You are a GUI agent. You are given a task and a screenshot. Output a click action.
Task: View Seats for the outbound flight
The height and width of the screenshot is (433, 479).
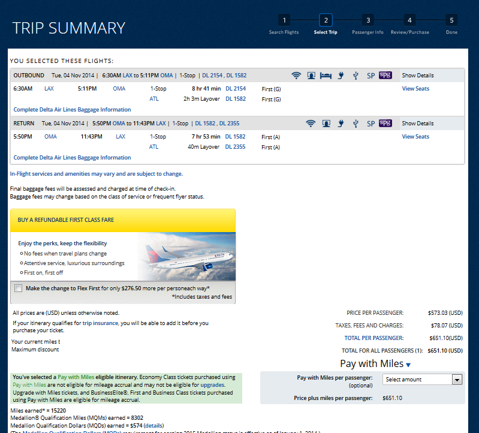tap(415, 89)
